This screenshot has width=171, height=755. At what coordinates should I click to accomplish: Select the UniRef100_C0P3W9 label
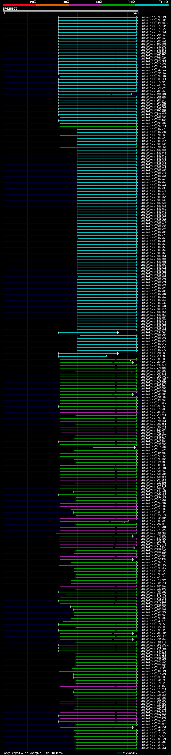[x=153, y=106]
